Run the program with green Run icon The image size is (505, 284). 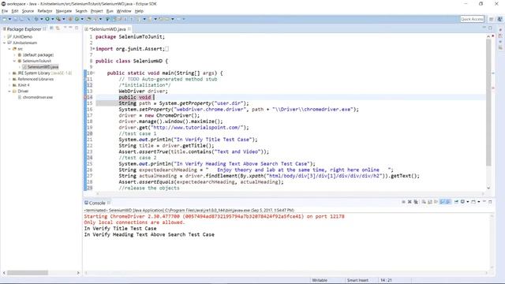pos(47,19)
